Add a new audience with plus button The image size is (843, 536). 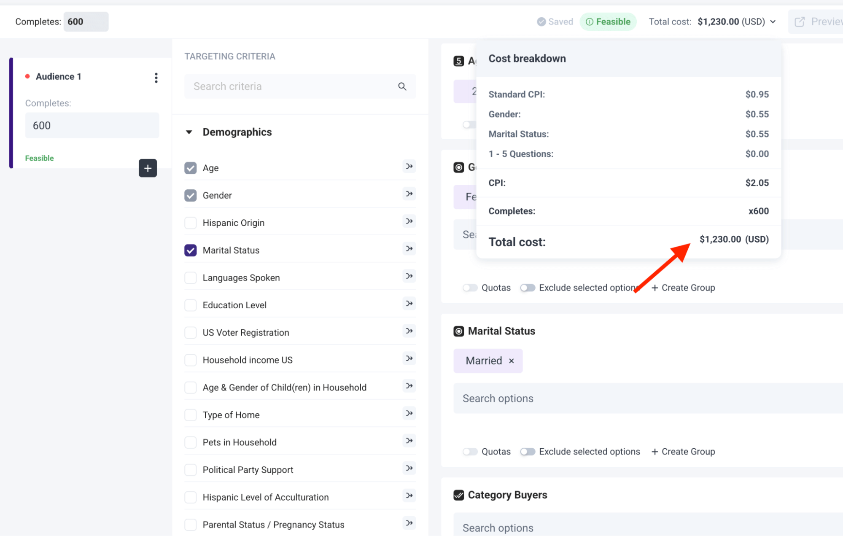click(148, 168)
